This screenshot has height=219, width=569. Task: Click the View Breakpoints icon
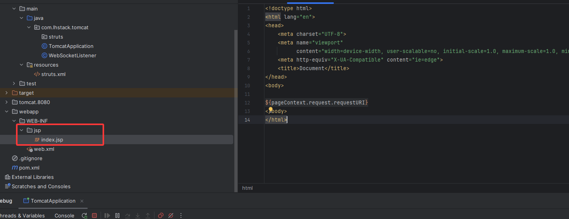(161, 215)
